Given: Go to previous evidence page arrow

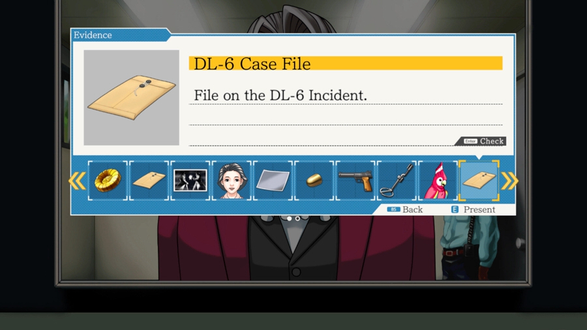Looking at the screenshot, I should click(77, 181).
